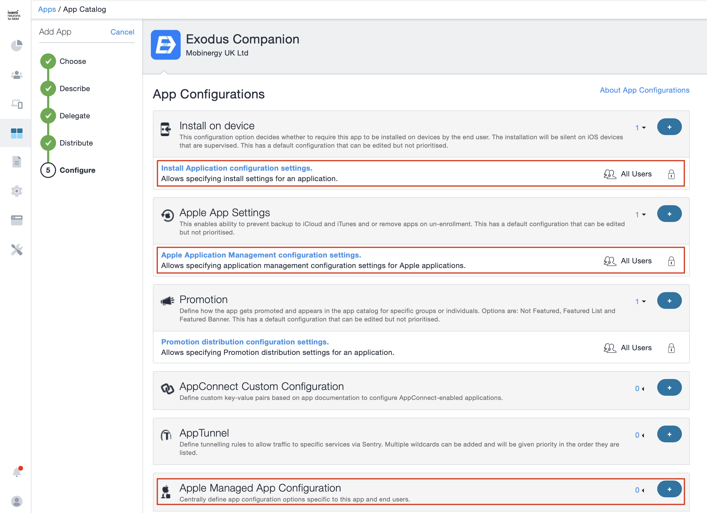Click the Apple Managed App Configuration heading

[260, 488]
